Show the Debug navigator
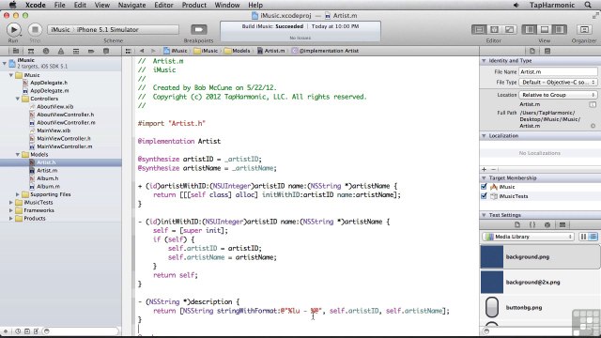601x338 pixels. click(76, 51)
